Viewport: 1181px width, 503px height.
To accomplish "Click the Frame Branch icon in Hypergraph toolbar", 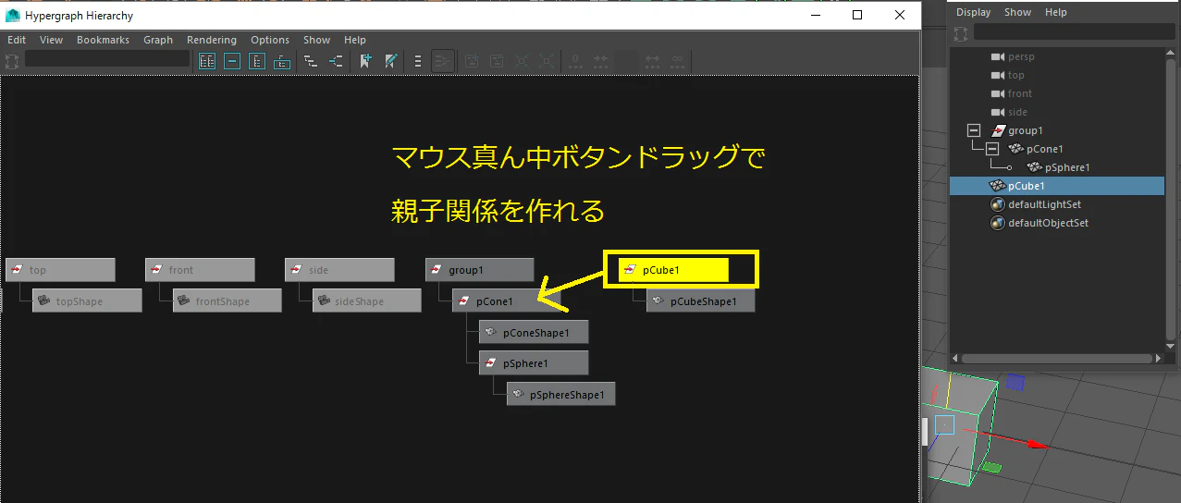I will pyautogui.click(x=282, y=61).
